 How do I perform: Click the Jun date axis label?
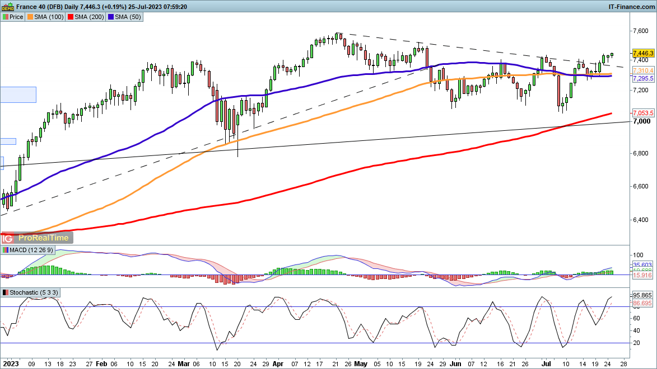455,363
